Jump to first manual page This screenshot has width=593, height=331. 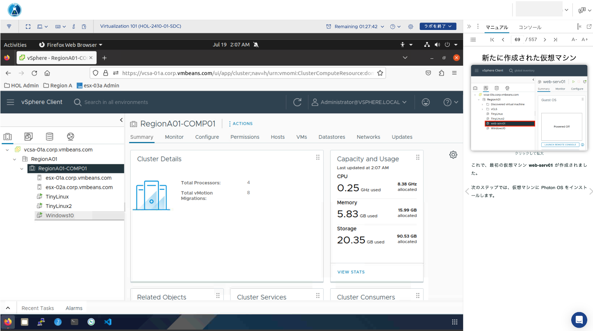click(492, 39)
